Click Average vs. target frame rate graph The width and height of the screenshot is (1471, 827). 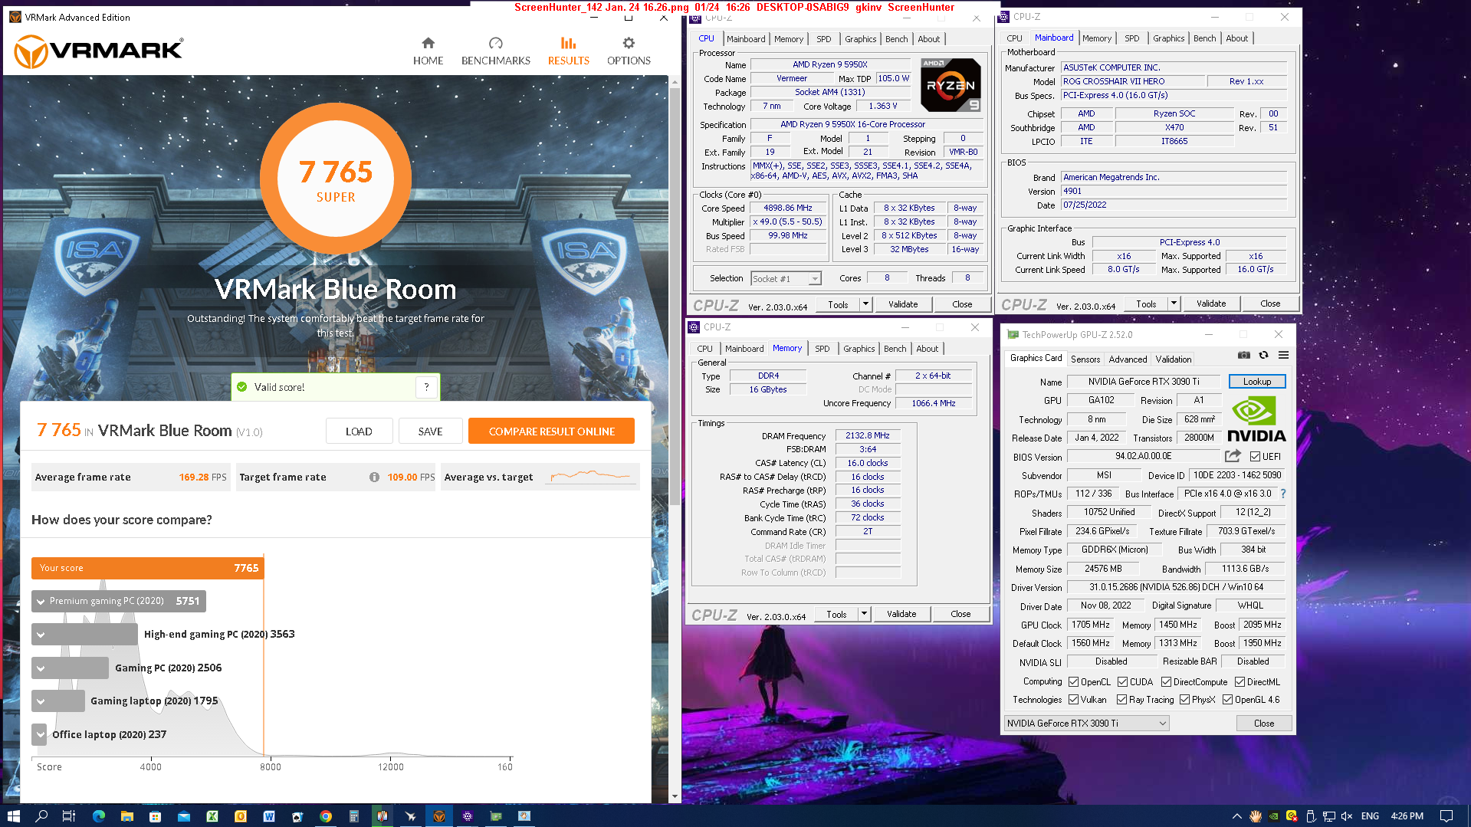point(590,477)
